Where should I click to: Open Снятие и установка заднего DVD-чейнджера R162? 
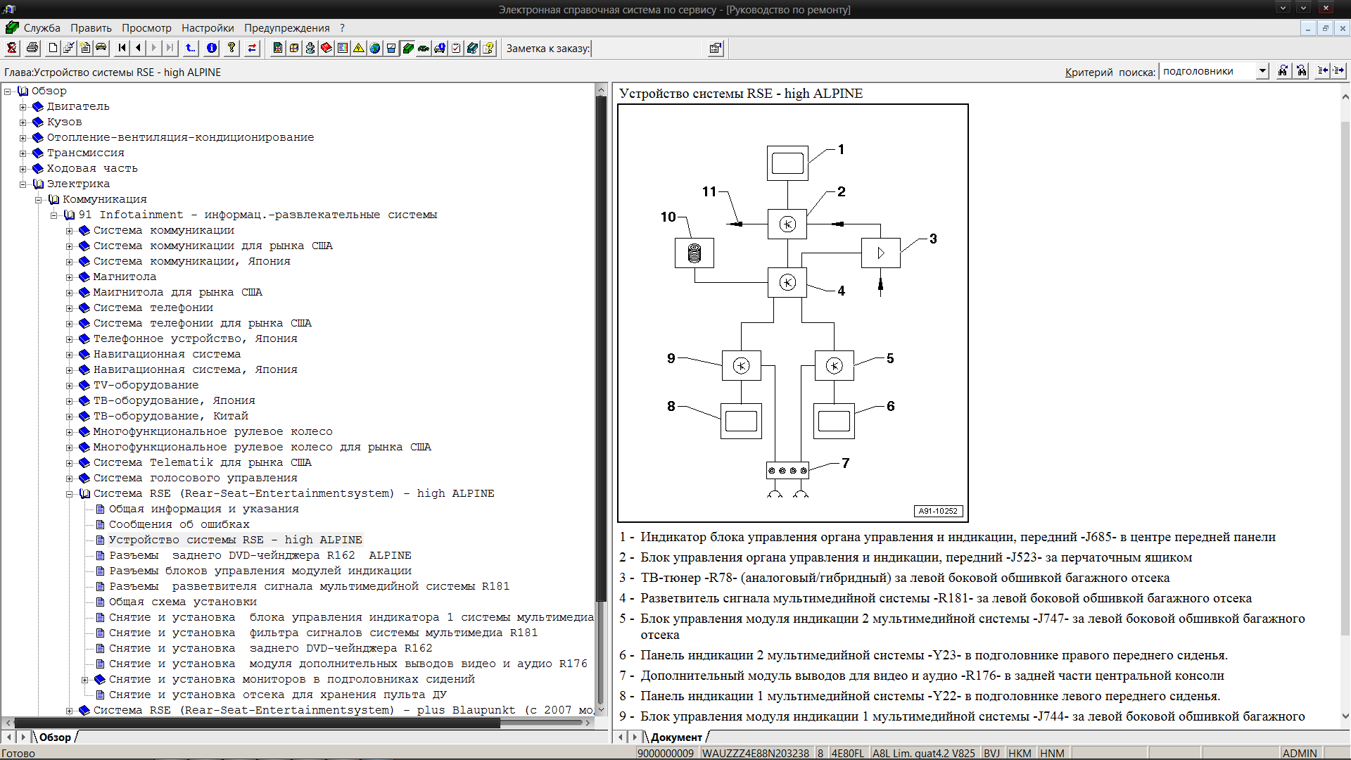[270, 648]
